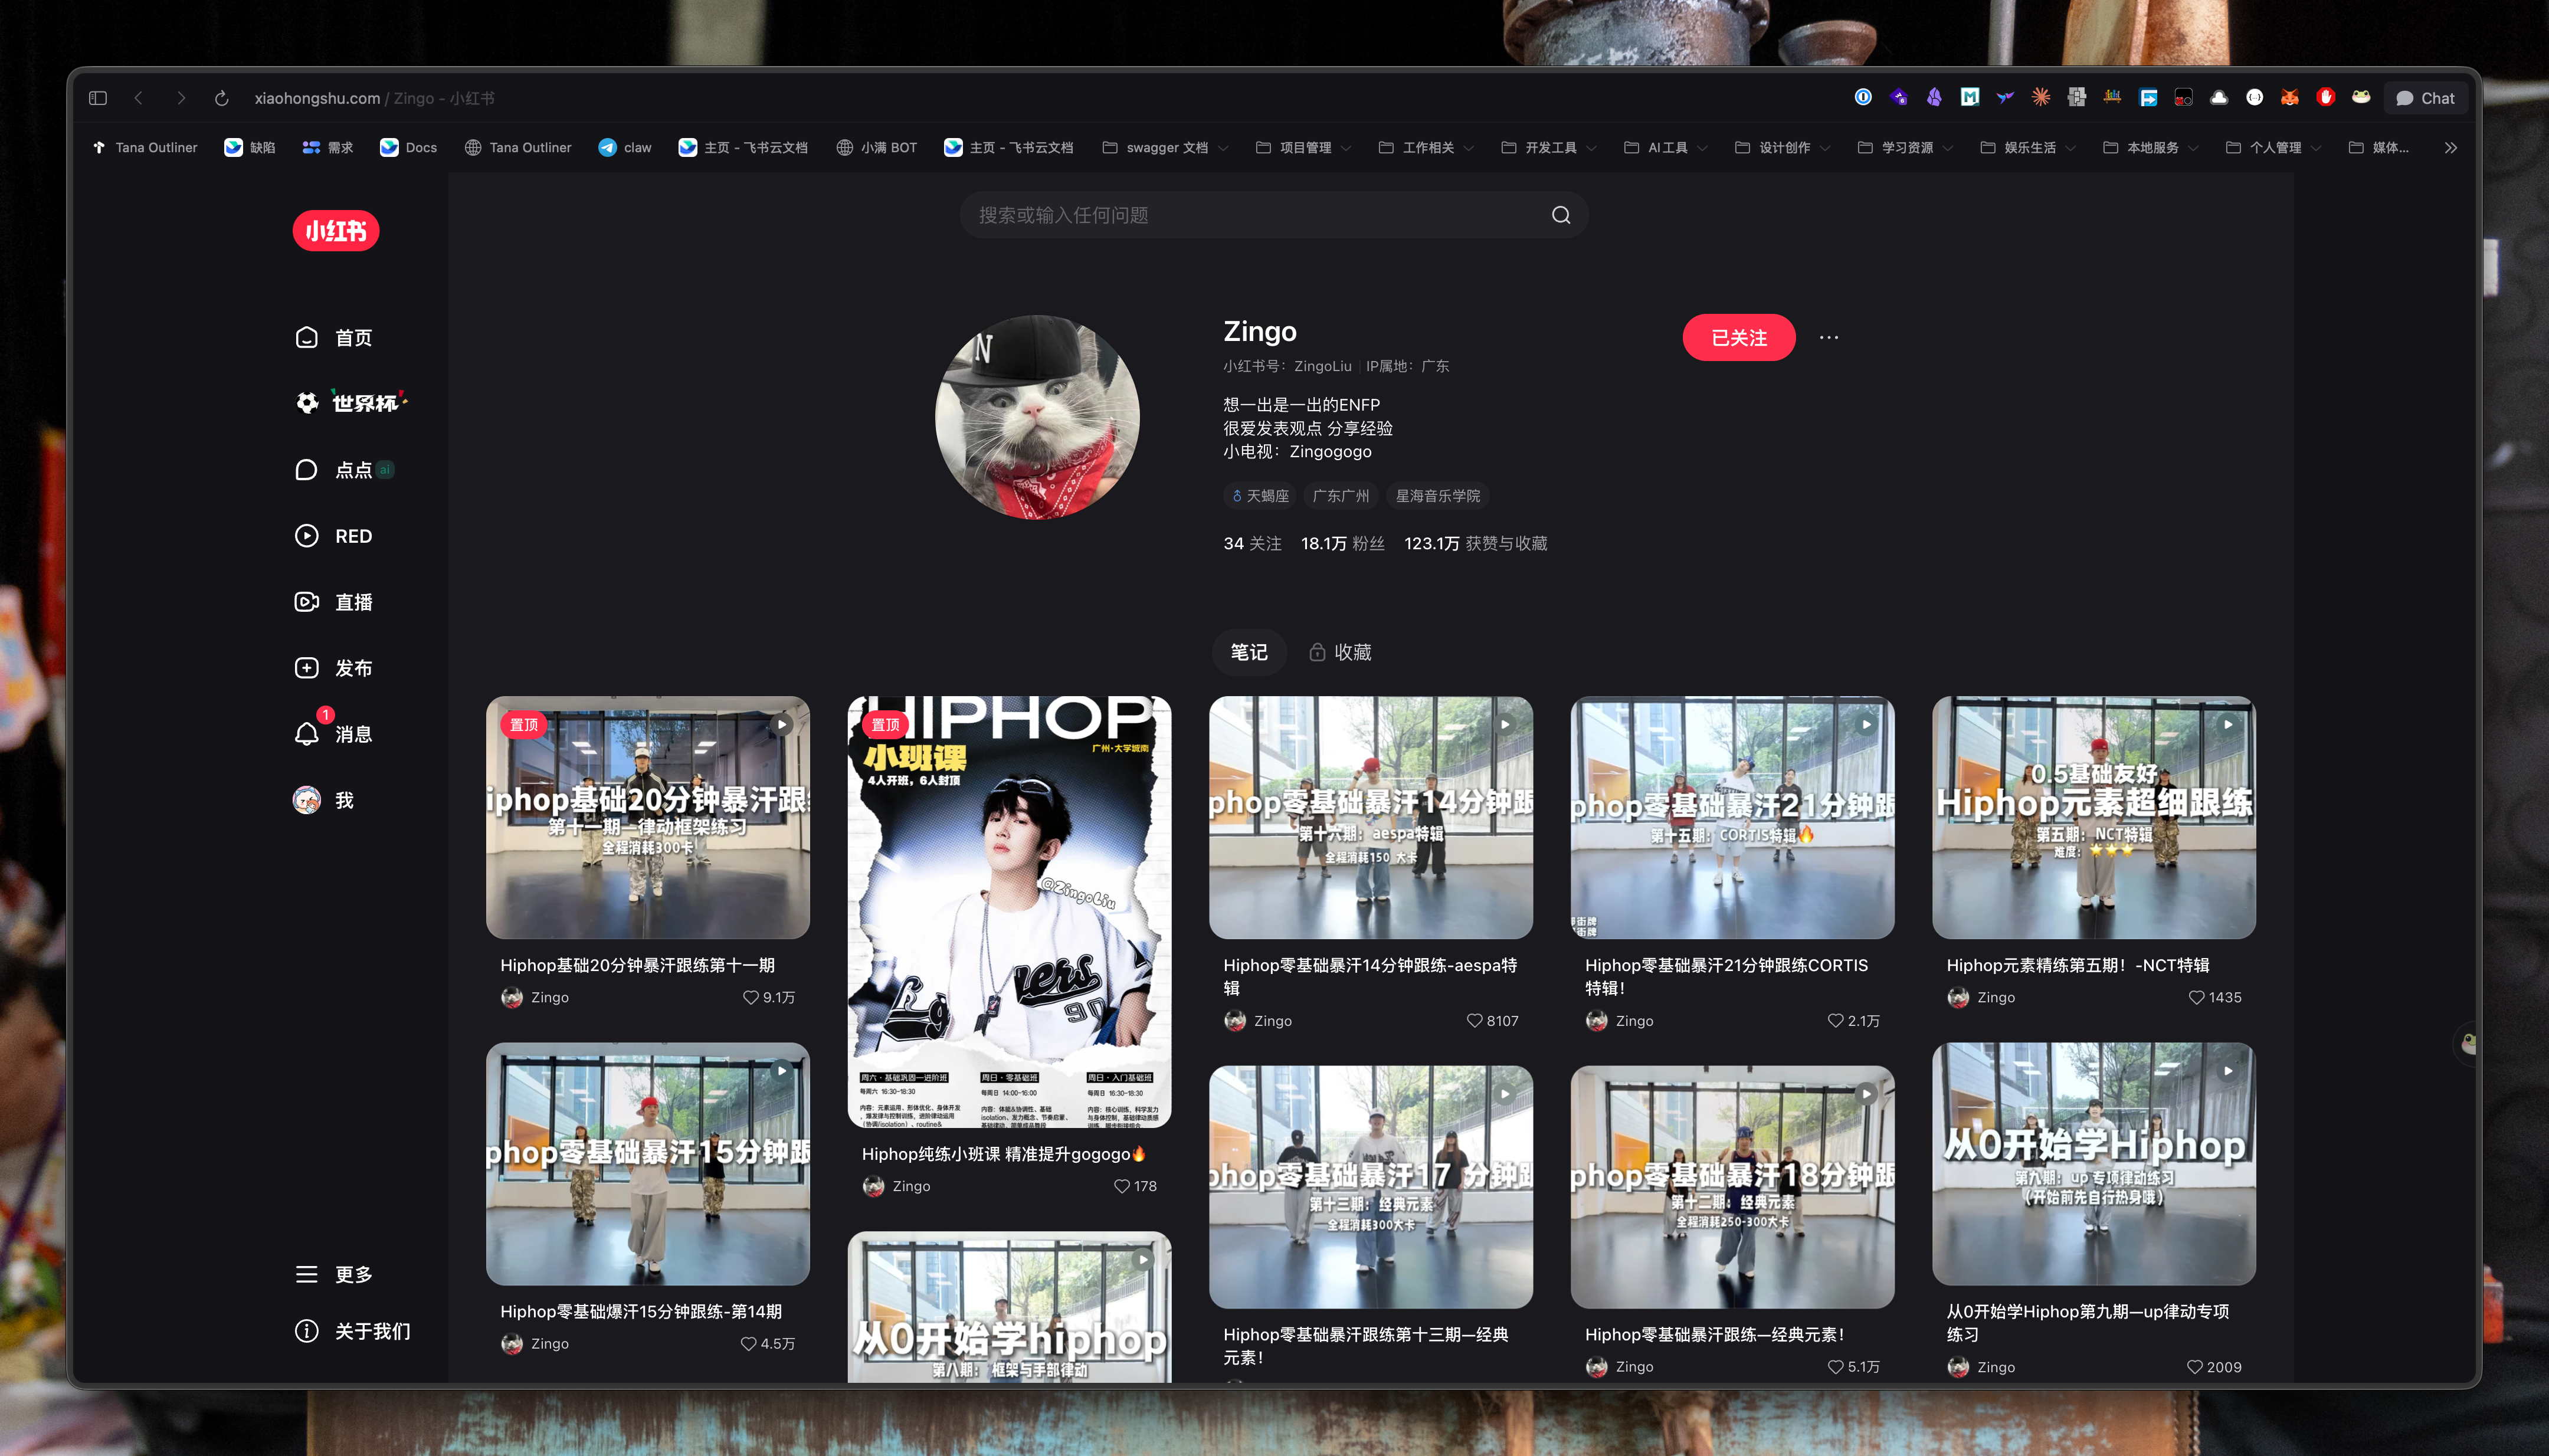Switch to the 笔记 tab

(1249, 652)
